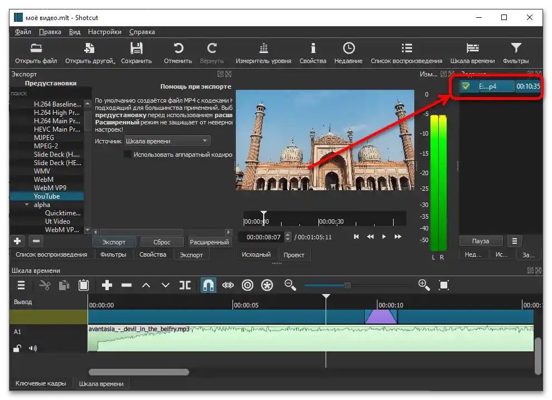Toggle the completed export job checkbox
552x400 pixels.
466,86
